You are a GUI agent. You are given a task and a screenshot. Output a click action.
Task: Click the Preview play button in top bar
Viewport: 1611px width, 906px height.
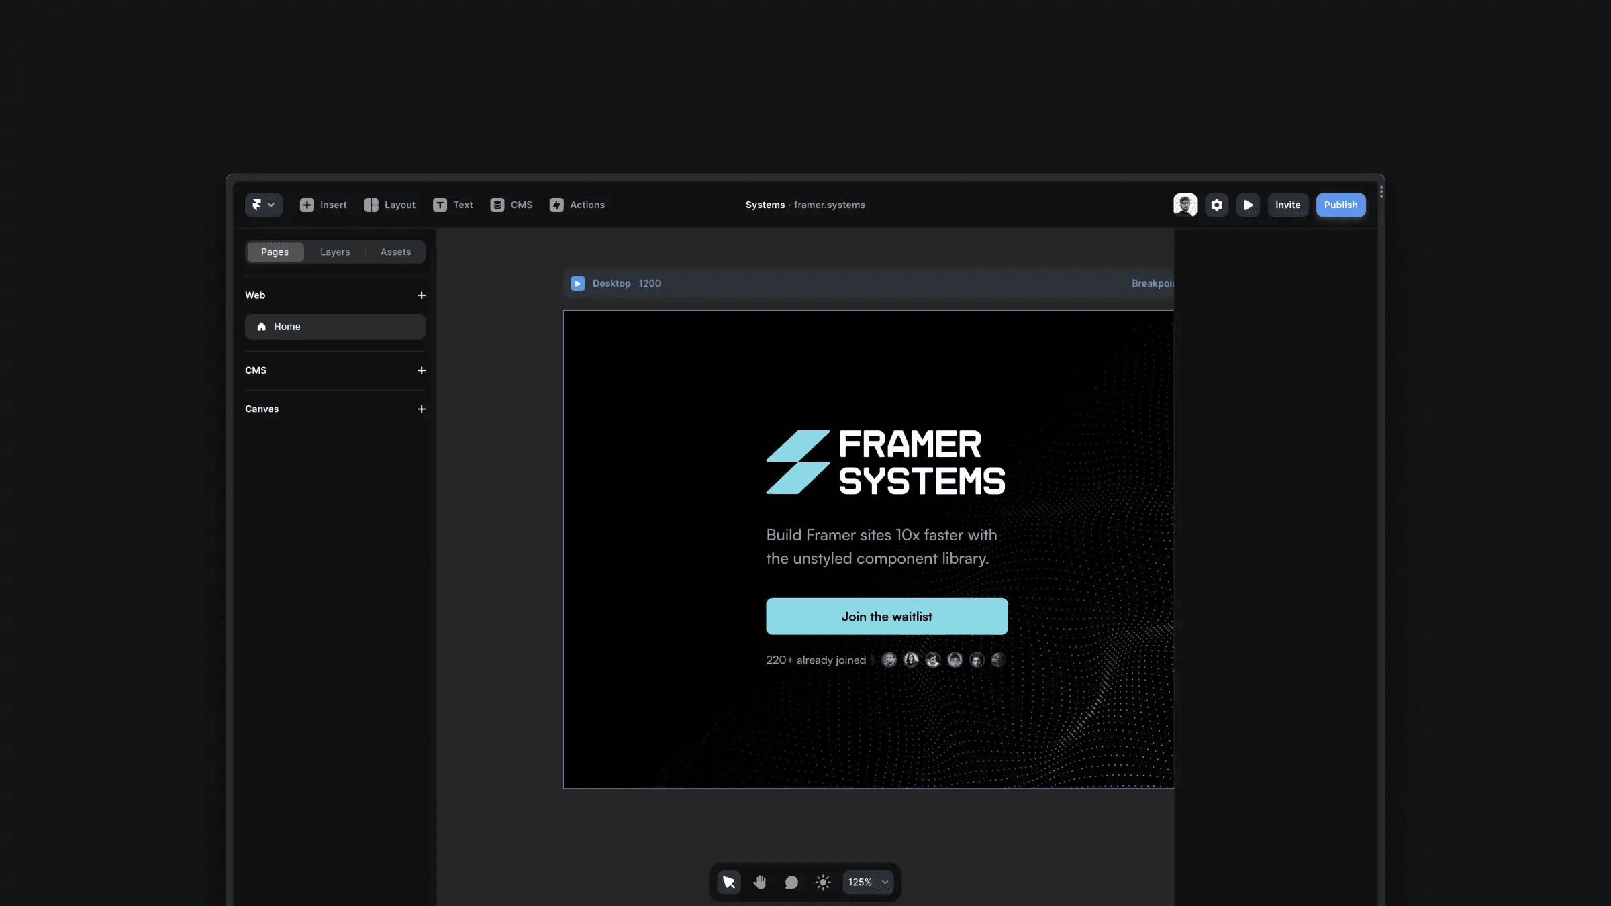[1248, 205]
